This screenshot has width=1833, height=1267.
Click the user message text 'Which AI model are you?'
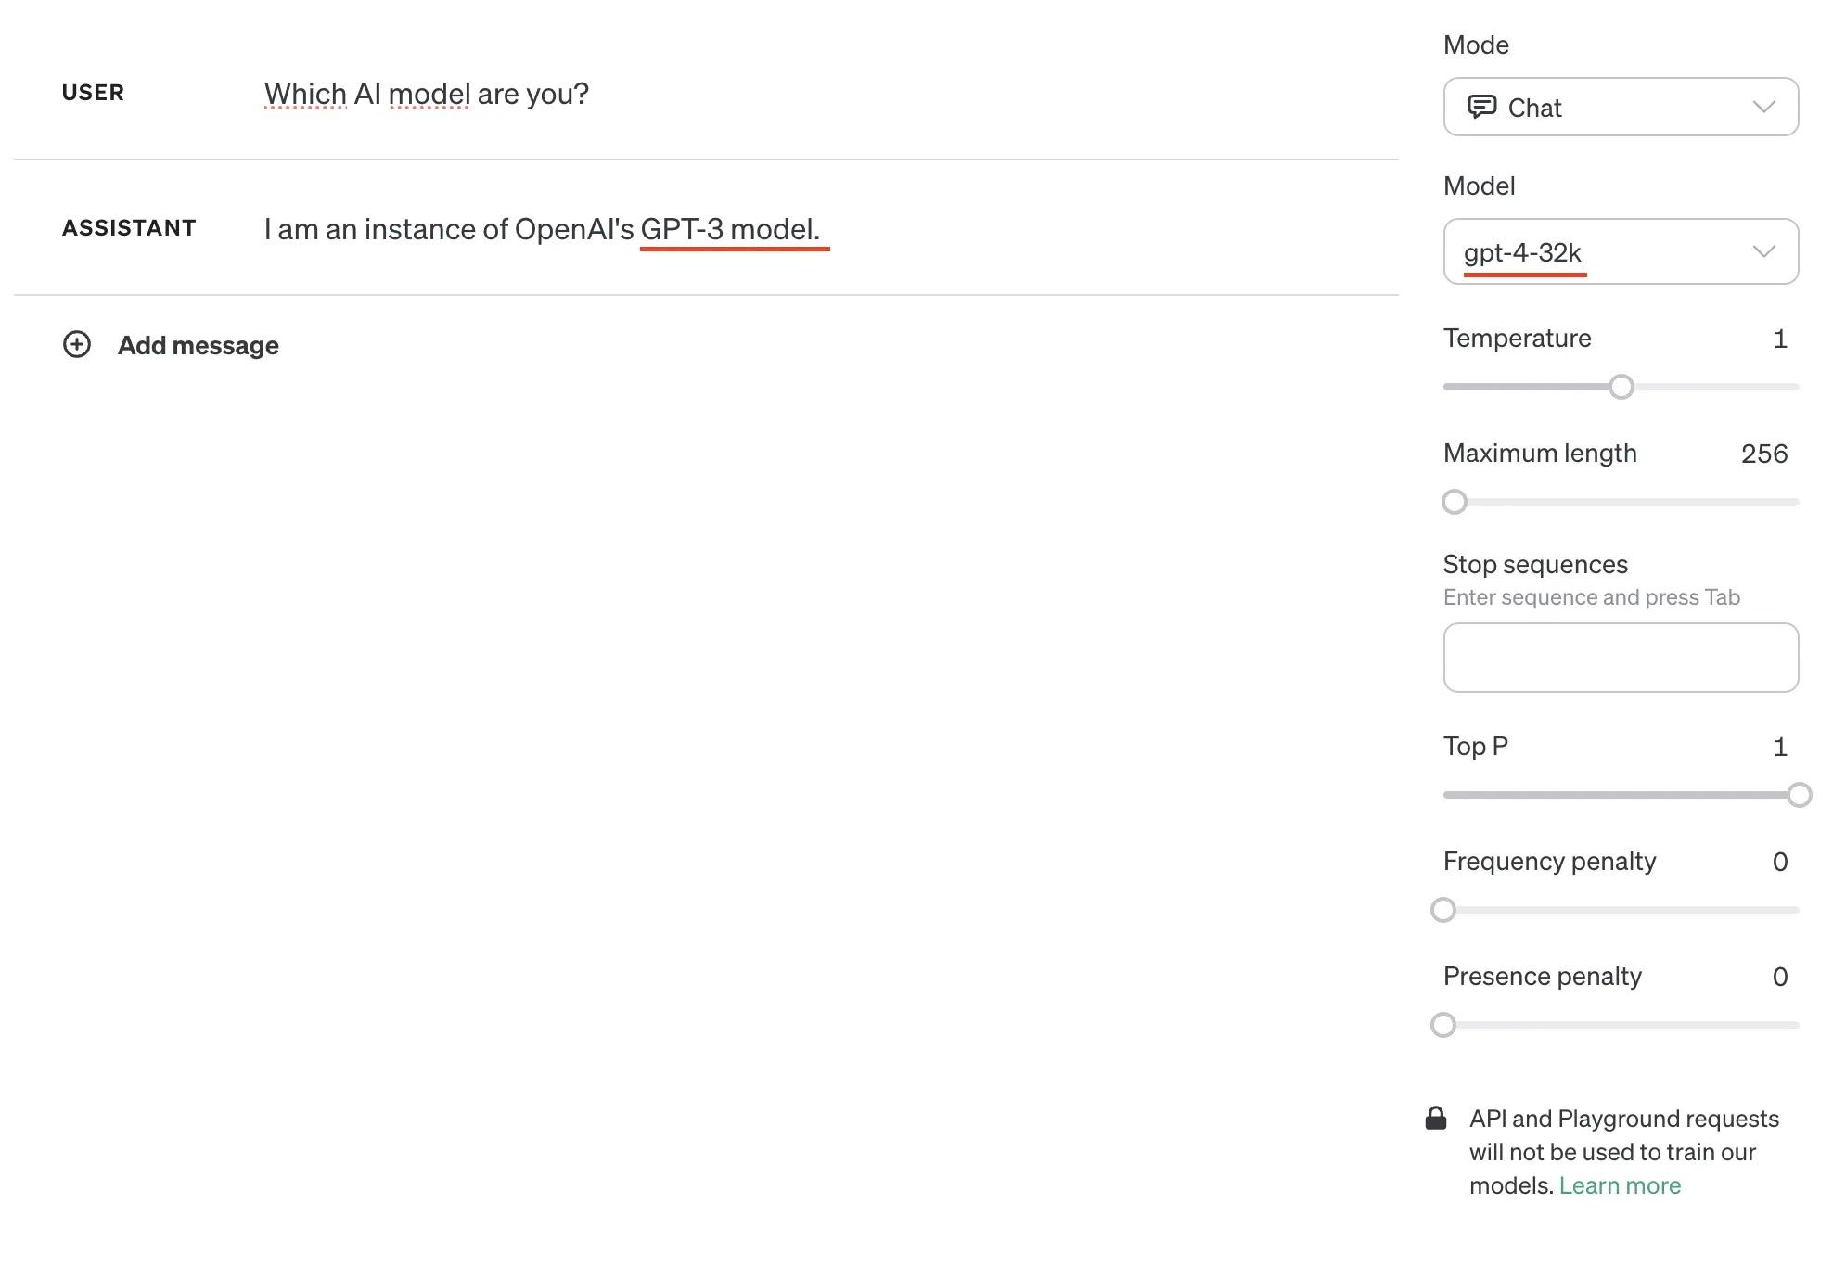coord(427,94)
